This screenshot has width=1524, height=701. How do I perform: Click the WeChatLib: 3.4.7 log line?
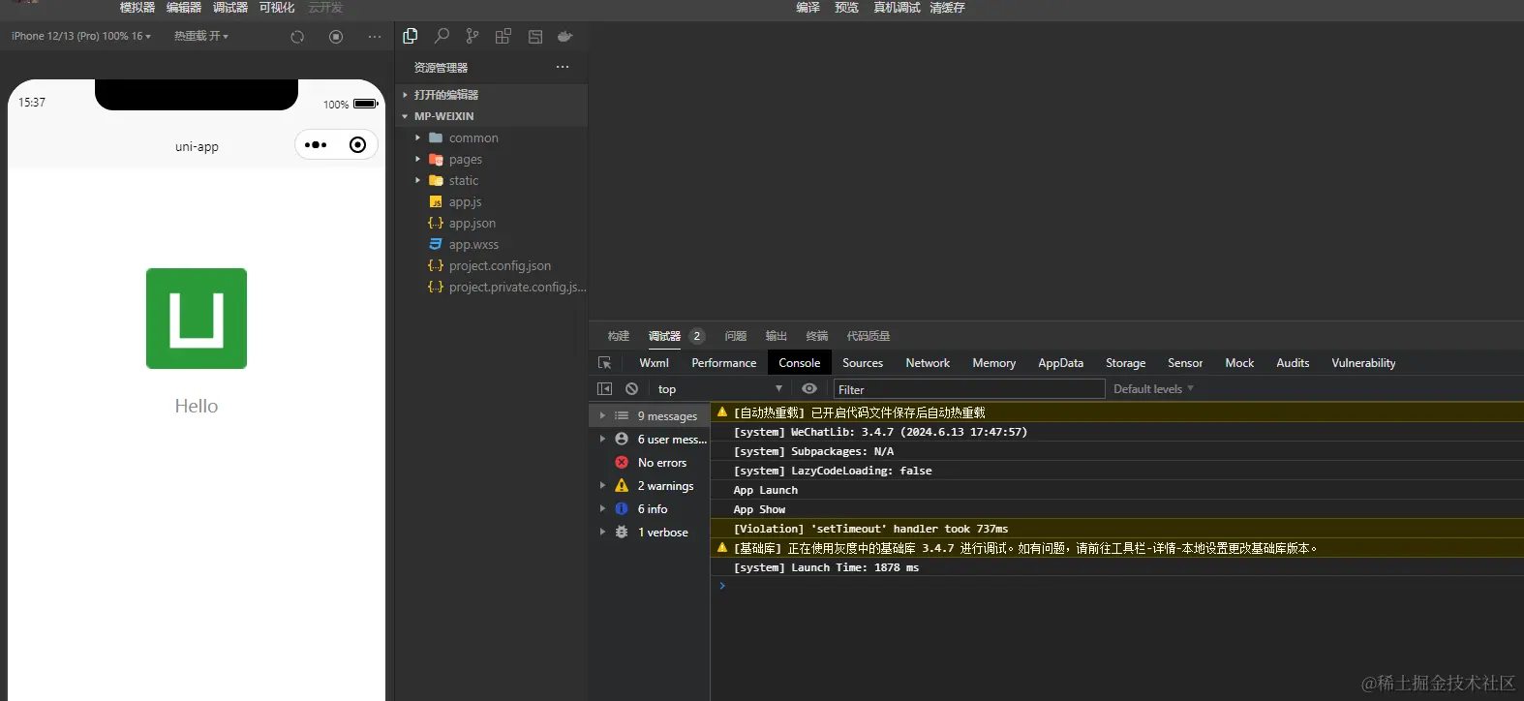click(1117, 432)
